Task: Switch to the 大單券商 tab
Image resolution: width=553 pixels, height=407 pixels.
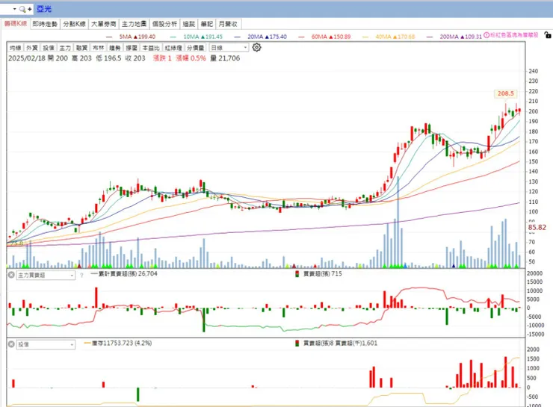Action: click(x=104, y=24)
